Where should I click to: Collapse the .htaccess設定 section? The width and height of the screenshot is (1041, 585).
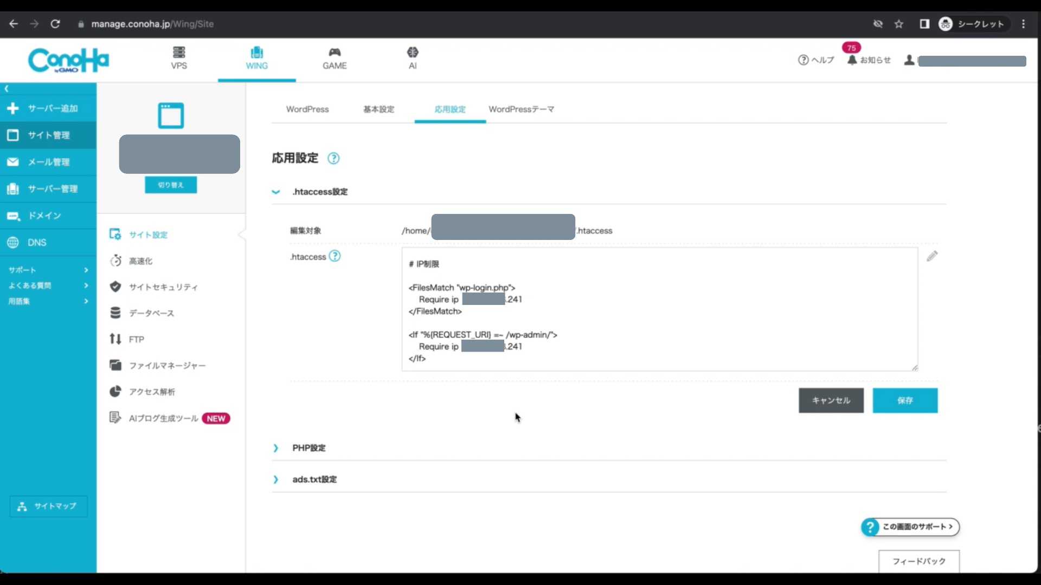tap(276, 192)
